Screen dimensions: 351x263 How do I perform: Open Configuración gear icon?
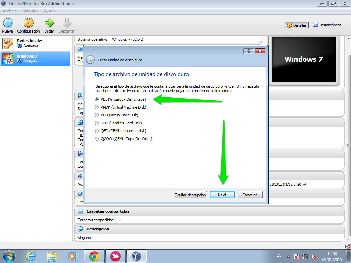[28, 23]
